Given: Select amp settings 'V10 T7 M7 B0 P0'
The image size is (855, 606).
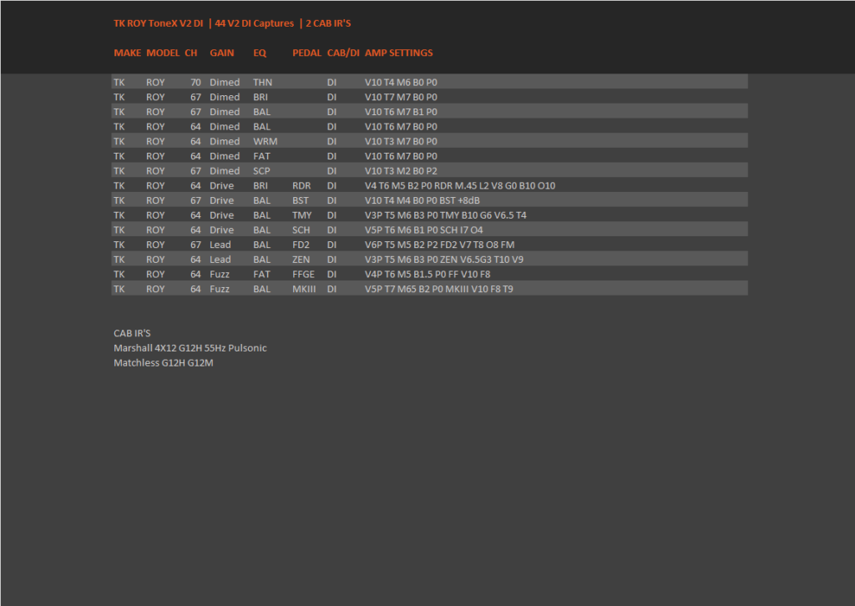Looking at the screenshot, I should (401, 97).
